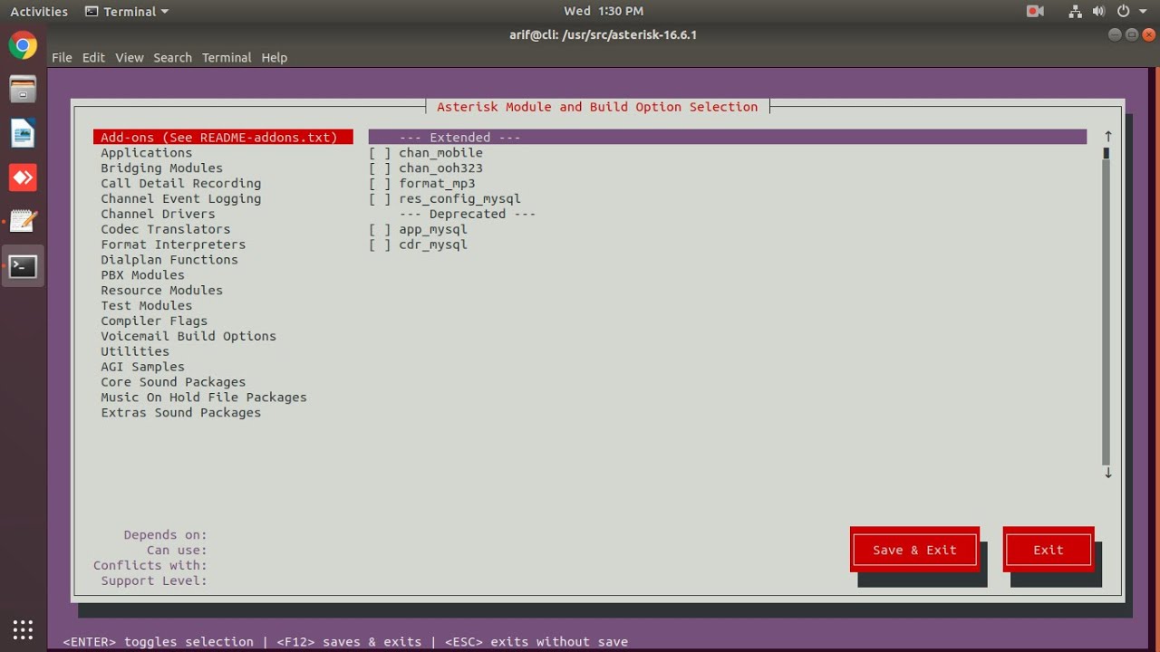Click the scroll down arrow in module list
Screen dimensions: 1160x652
click(1107, 473)
